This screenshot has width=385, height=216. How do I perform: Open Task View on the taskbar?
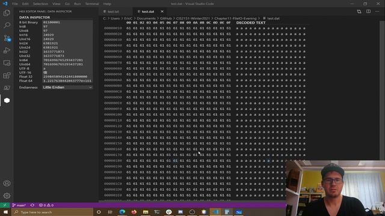110,212
